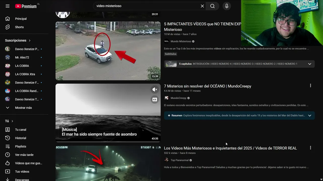The image size is (323, 181).
Task: Open Davoo Xeneize F... subscription name
Action: click(x=27, y=82)
